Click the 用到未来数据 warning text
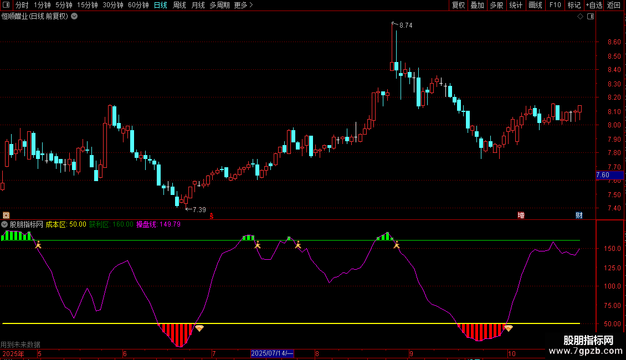The height and width of the screenshot is (360, 626). (20, 344)
